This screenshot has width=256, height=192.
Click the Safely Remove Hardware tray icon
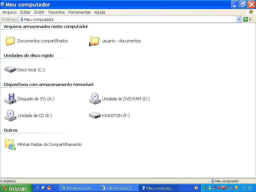tap(205, 188)
